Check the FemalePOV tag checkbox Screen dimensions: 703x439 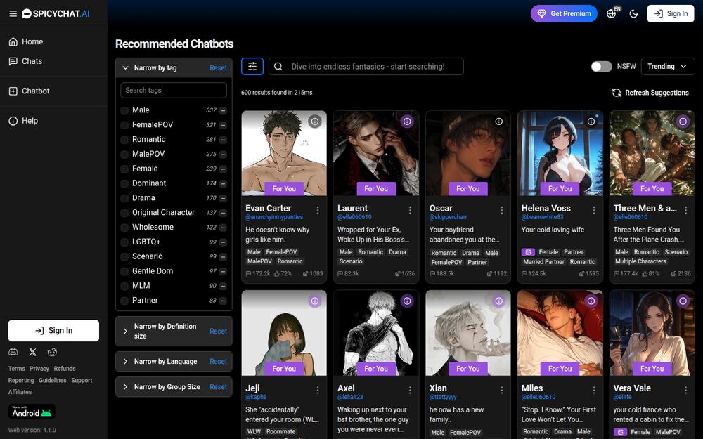tap(124, 125)
